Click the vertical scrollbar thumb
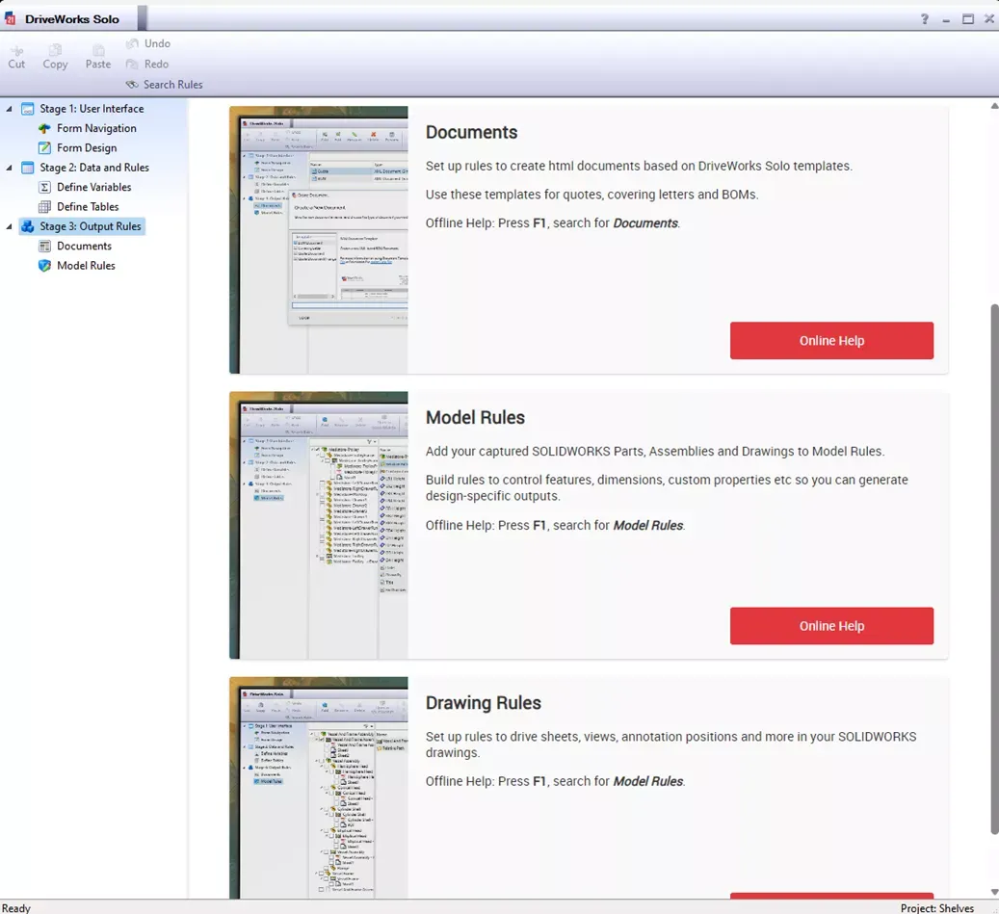The height and width of the screenshot is (914, 999). pos(994,569)
